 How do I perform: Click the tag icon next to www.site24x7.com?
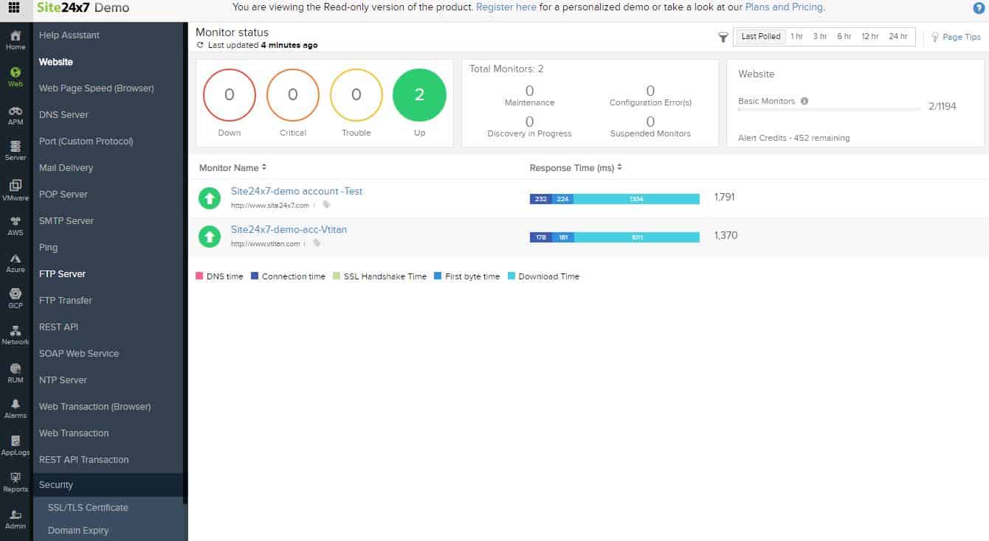pyautogui.click(x=327, y=205)
